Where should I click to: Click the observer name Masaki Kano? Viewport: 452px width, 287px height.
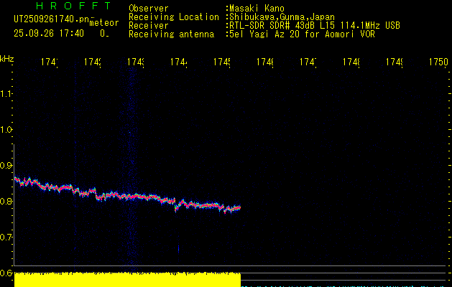pos(255,8)
